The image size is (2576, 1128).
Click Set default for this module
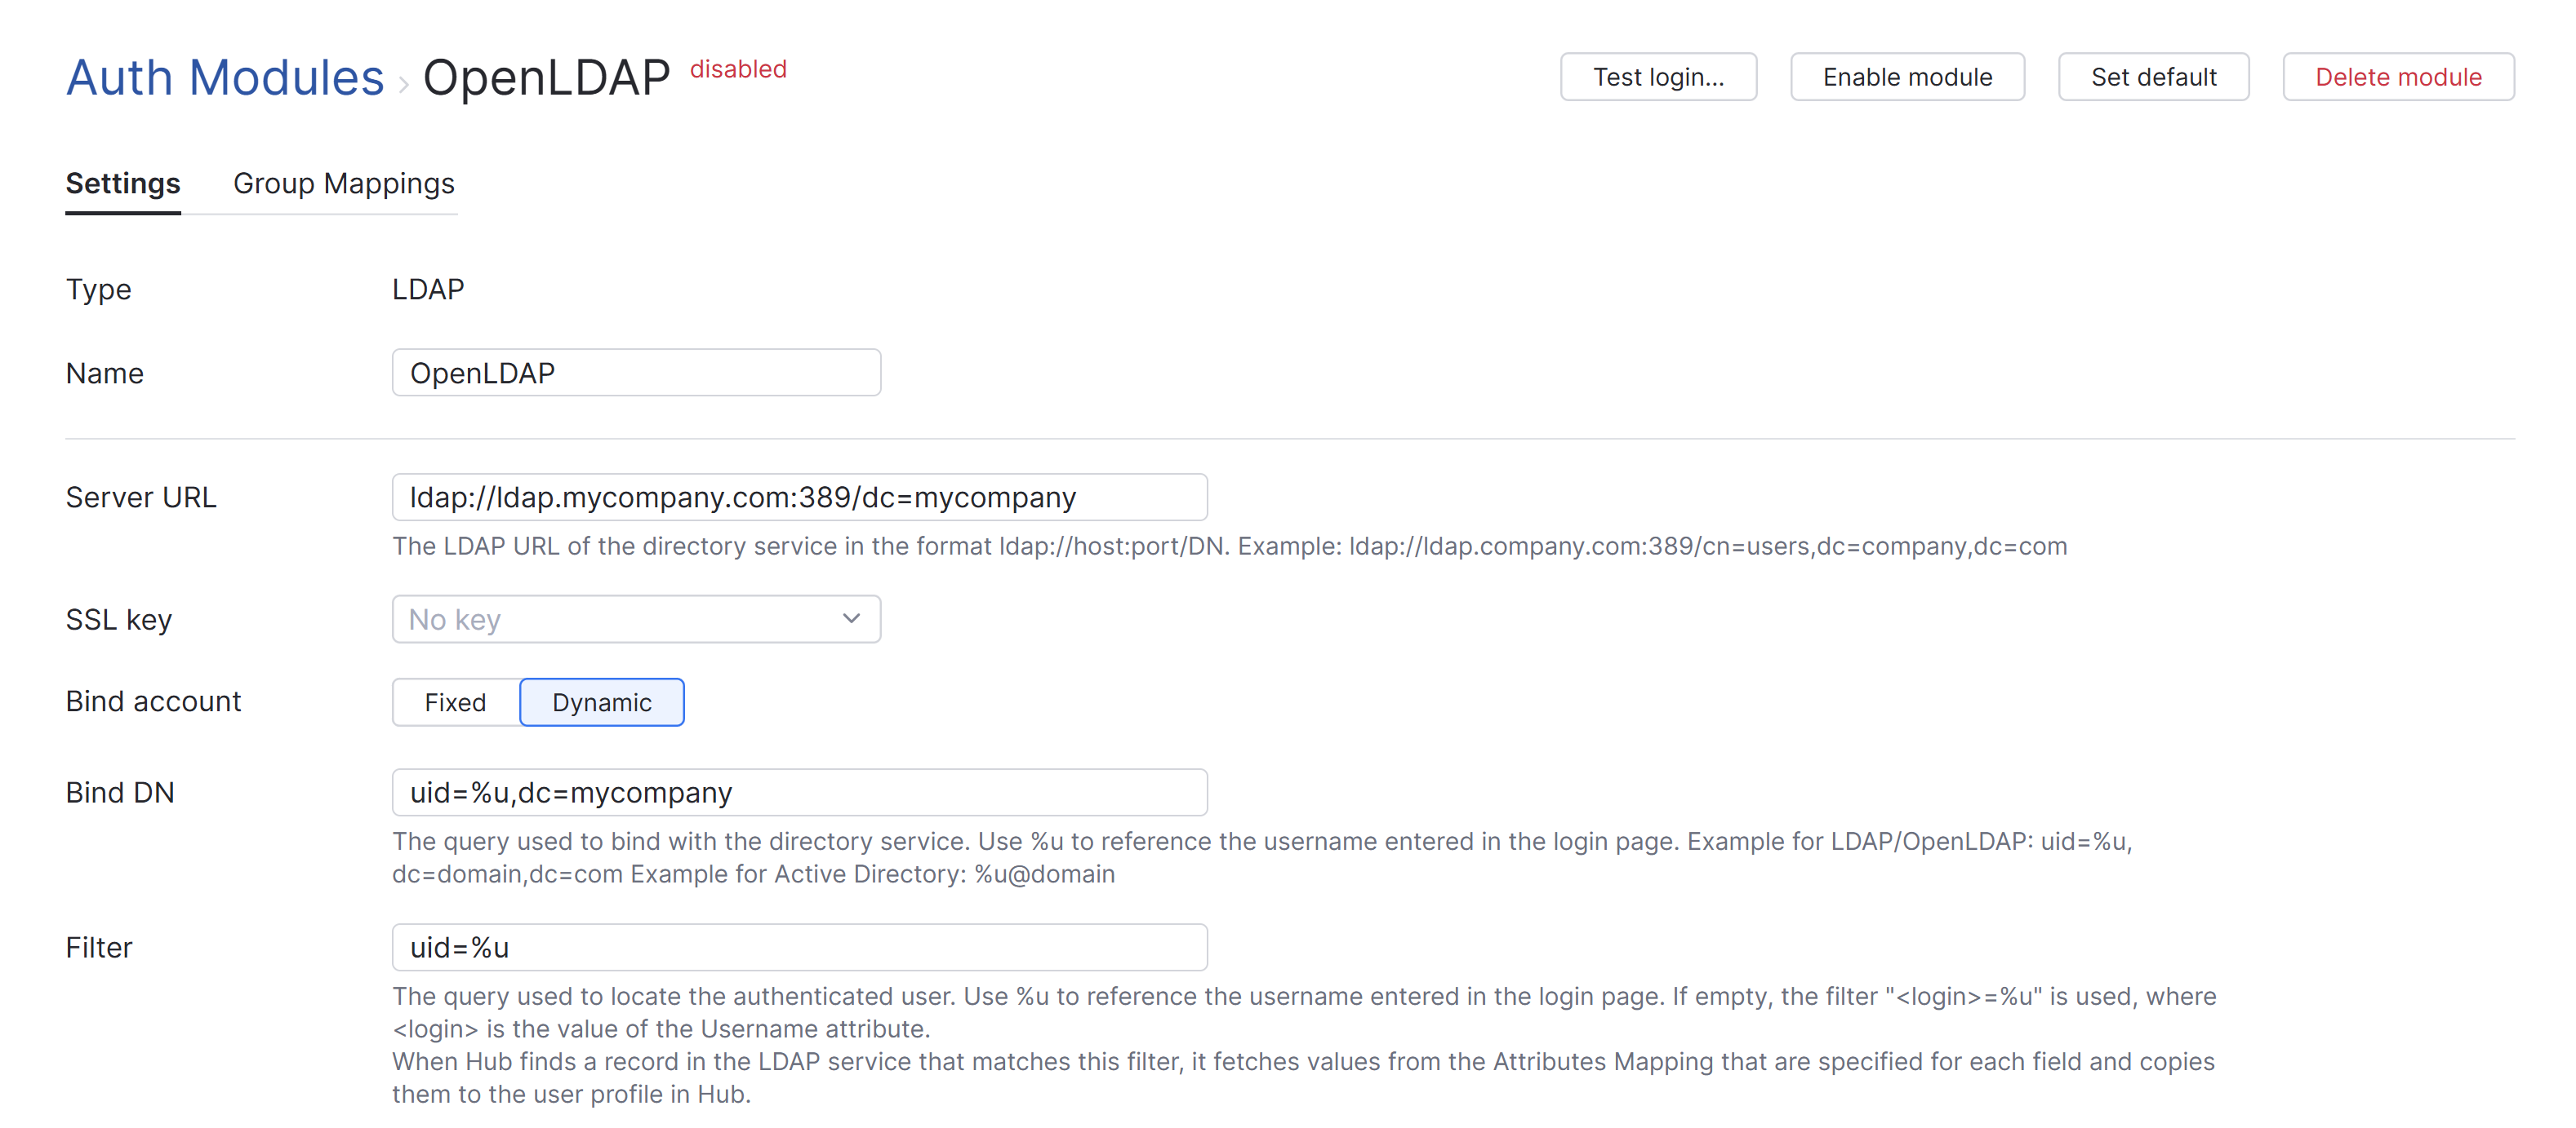tap(2153, 76)
